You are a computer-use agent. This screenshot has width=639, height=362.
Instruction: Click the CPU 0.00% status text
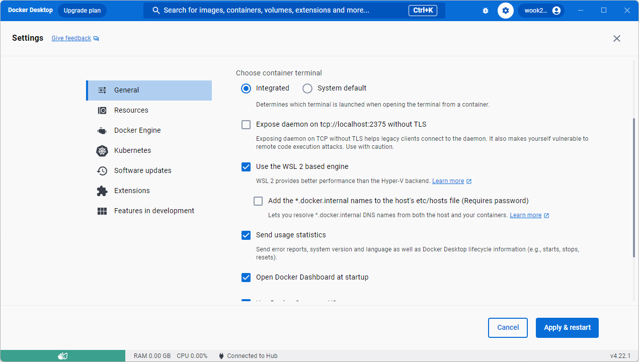(192, 356)
